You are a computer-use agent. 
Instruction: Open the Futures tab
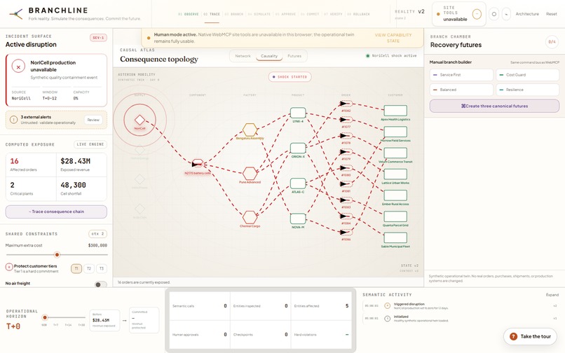(294, 56)
